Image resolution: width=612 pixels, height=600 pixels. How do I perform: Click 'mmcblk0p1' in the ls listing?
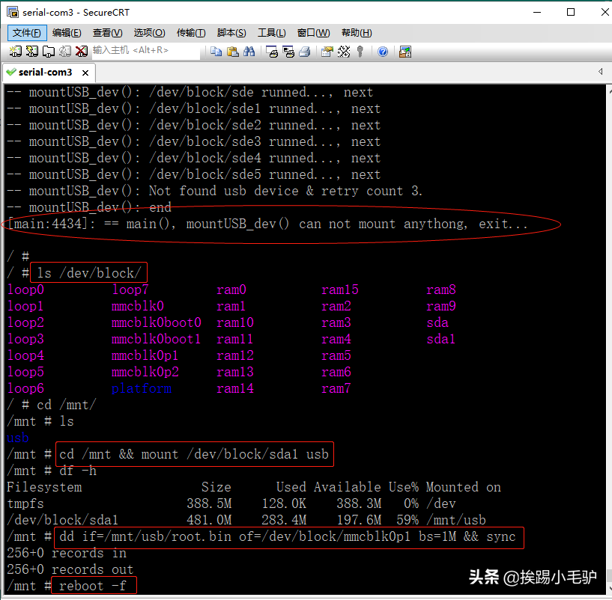point(145,355)
